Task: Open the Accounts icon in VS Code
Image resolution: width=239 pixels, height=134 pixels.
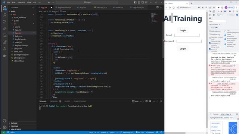Action: [x=4, y=121]
